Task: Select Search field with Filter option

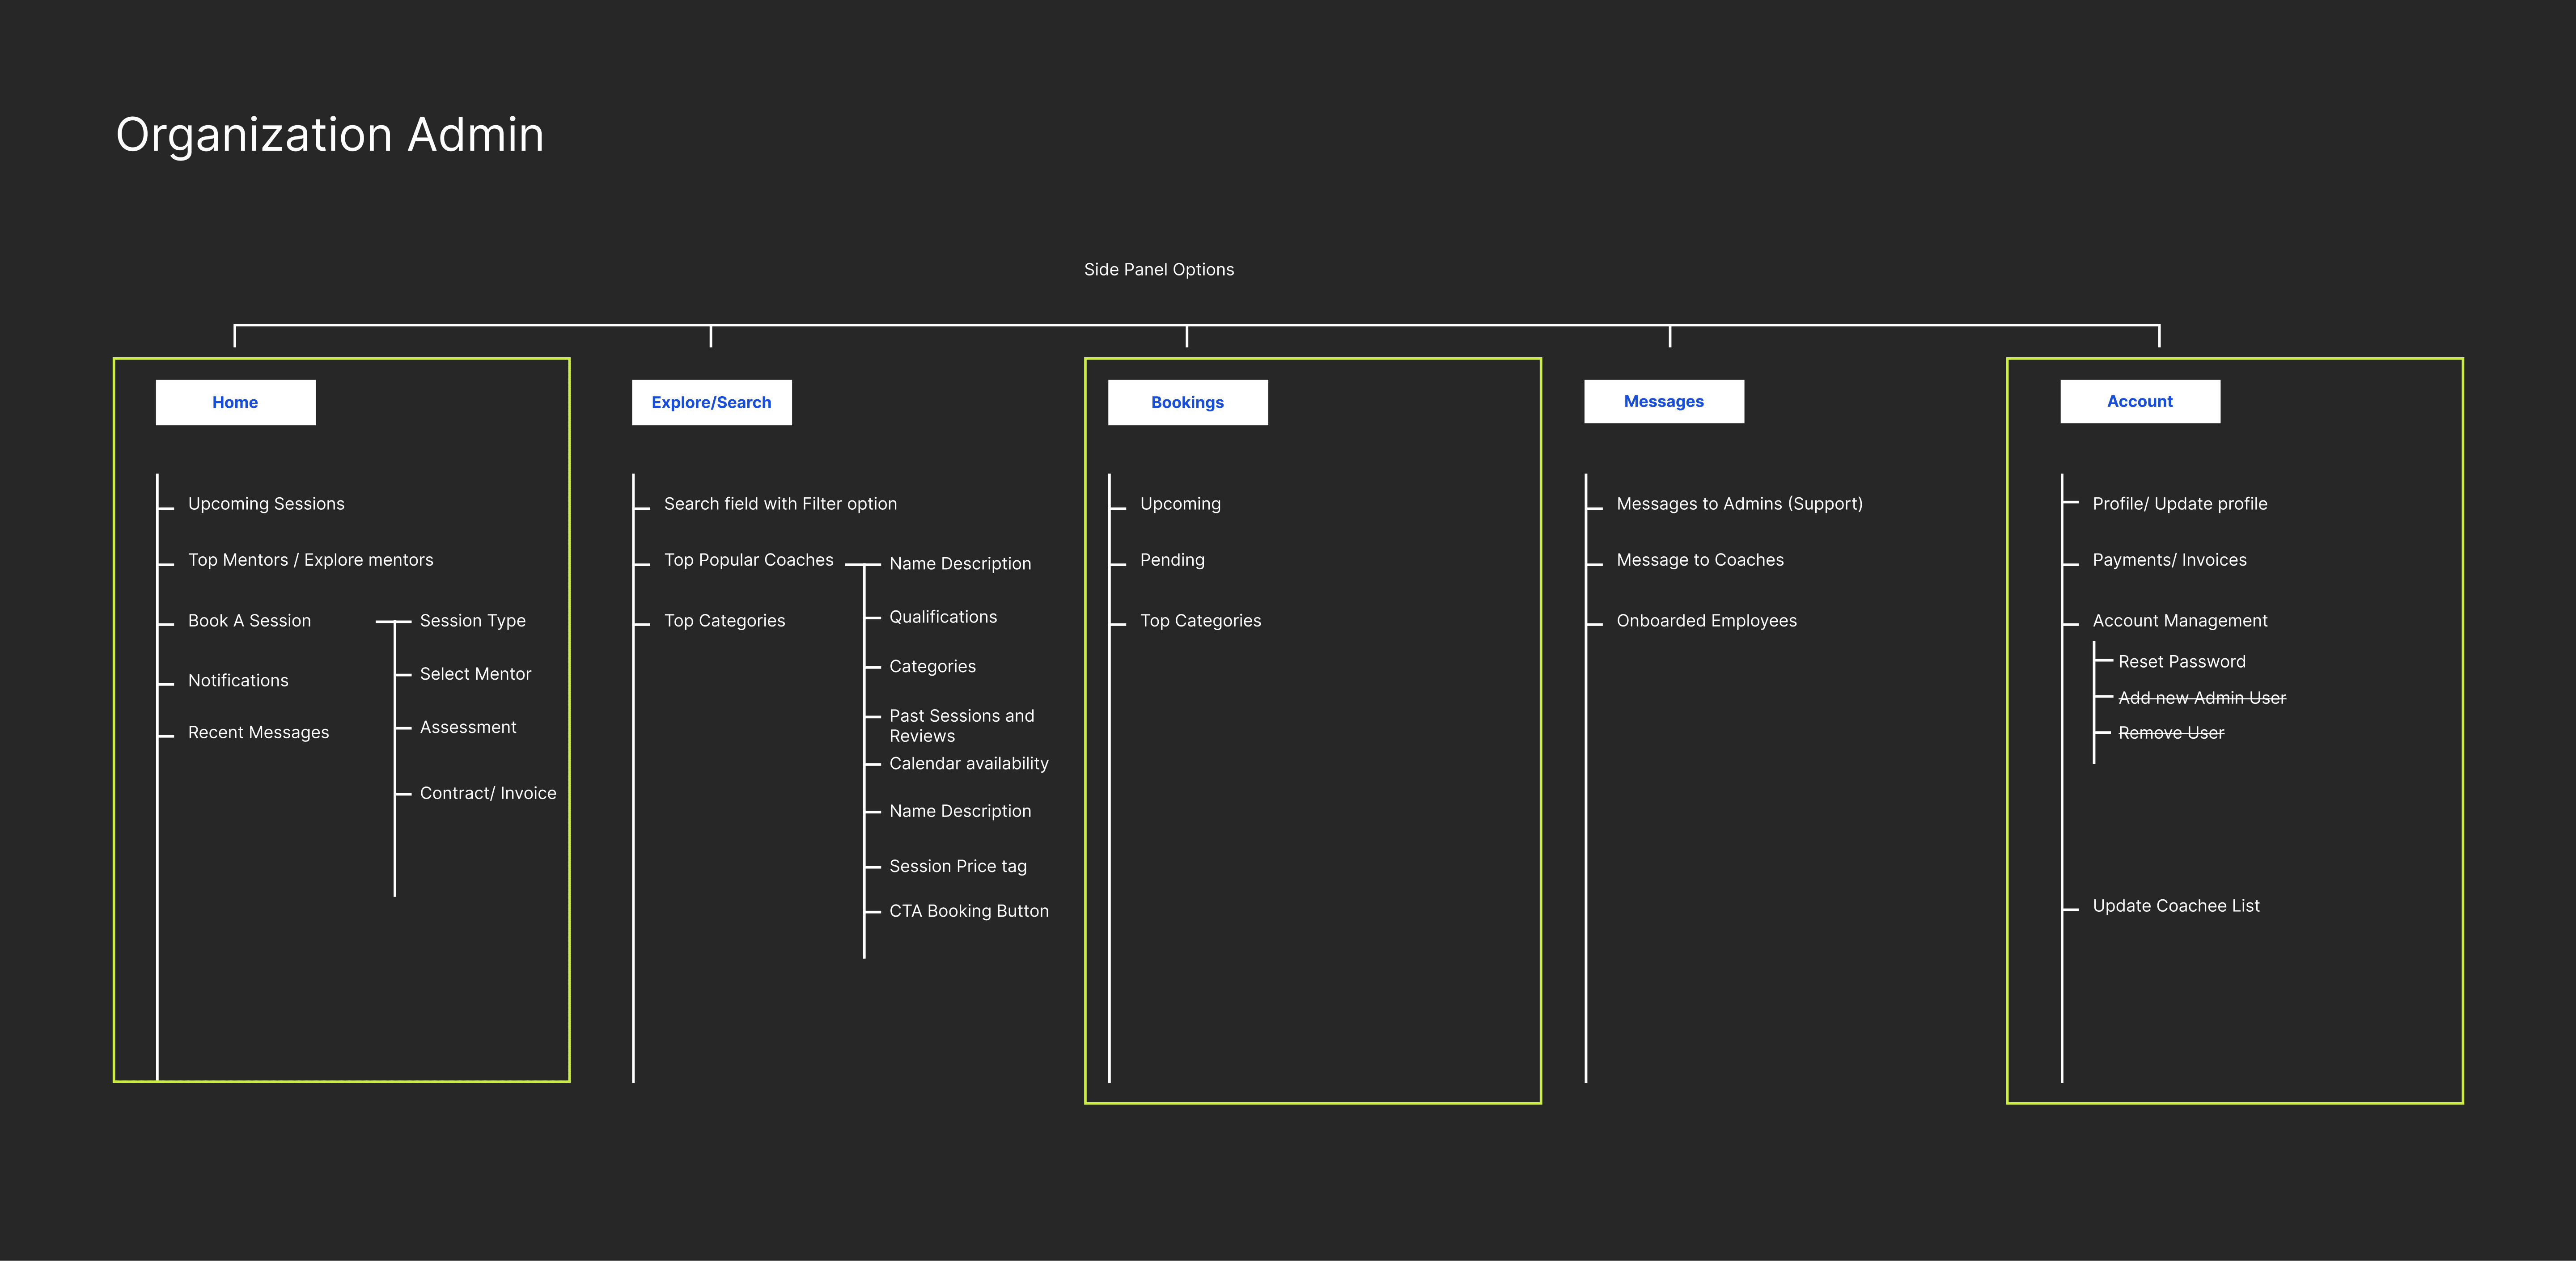Action: pos(780,504)
